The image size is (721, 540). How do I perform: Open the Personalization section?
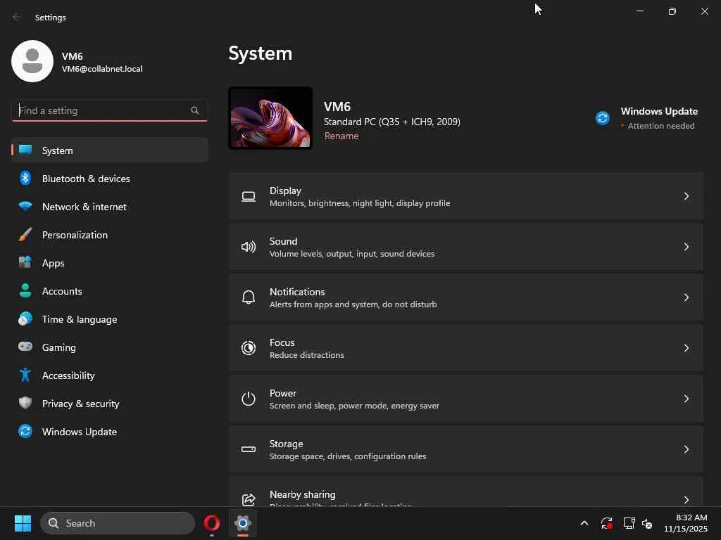pyautogui.click(x=110, y=235)
